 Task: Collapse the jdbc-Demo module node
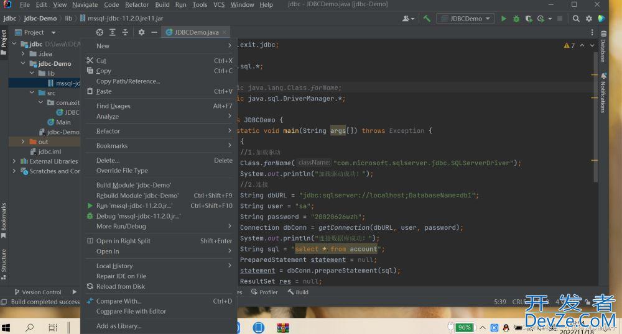click(23, 63)
